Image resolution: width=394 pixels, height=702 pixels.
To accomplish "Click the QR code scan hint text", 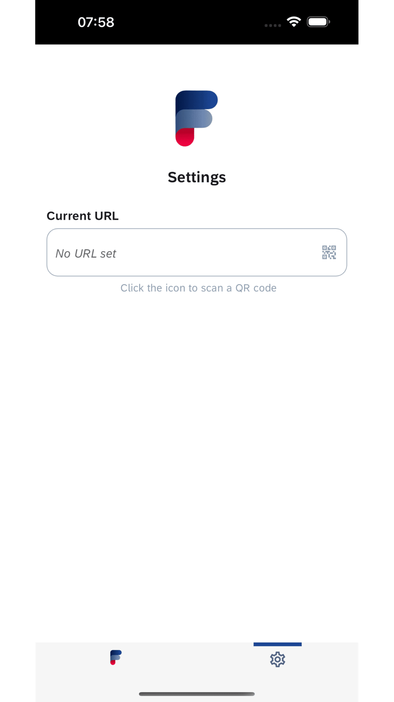I will [x=198, y=288].
